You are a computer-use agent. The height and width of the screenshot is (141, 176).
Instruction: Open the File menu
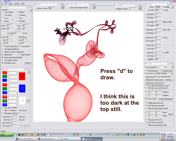click(2, 4)
